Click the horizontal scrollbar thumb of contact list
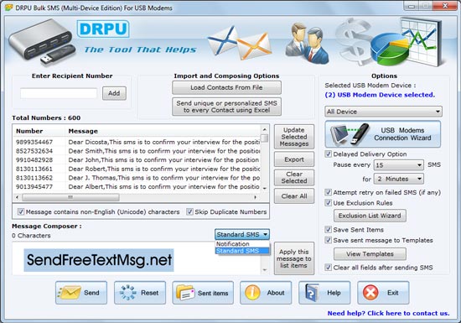The height and width of the screenshot is (323, 461). [70, 197]
